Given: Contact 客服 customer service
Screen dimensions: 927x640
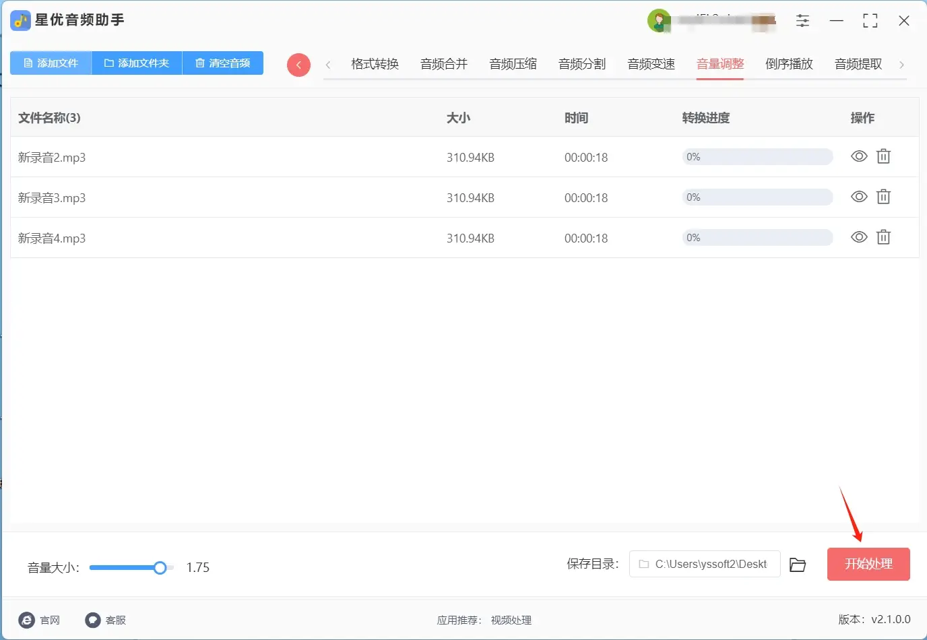Looking at the screenshot, I should click(x=93, y=620).
